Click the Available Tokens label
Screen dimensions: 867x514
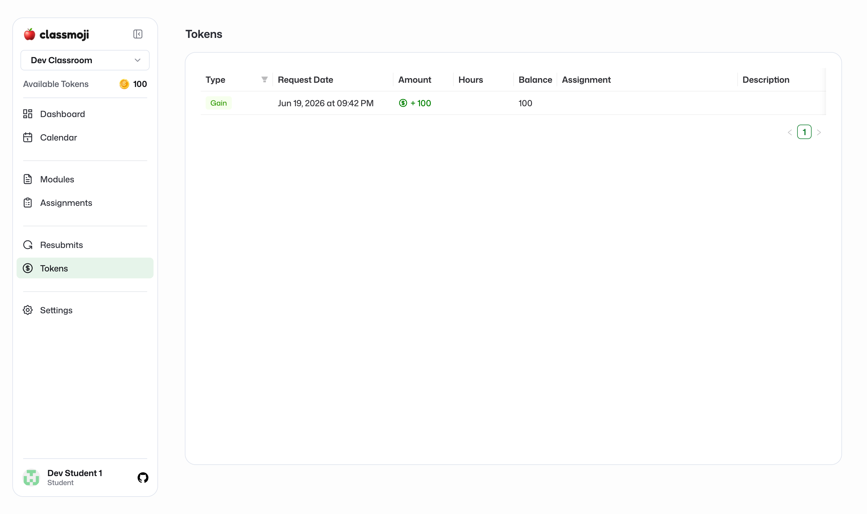pyautogui.click(x=56, y=84)
